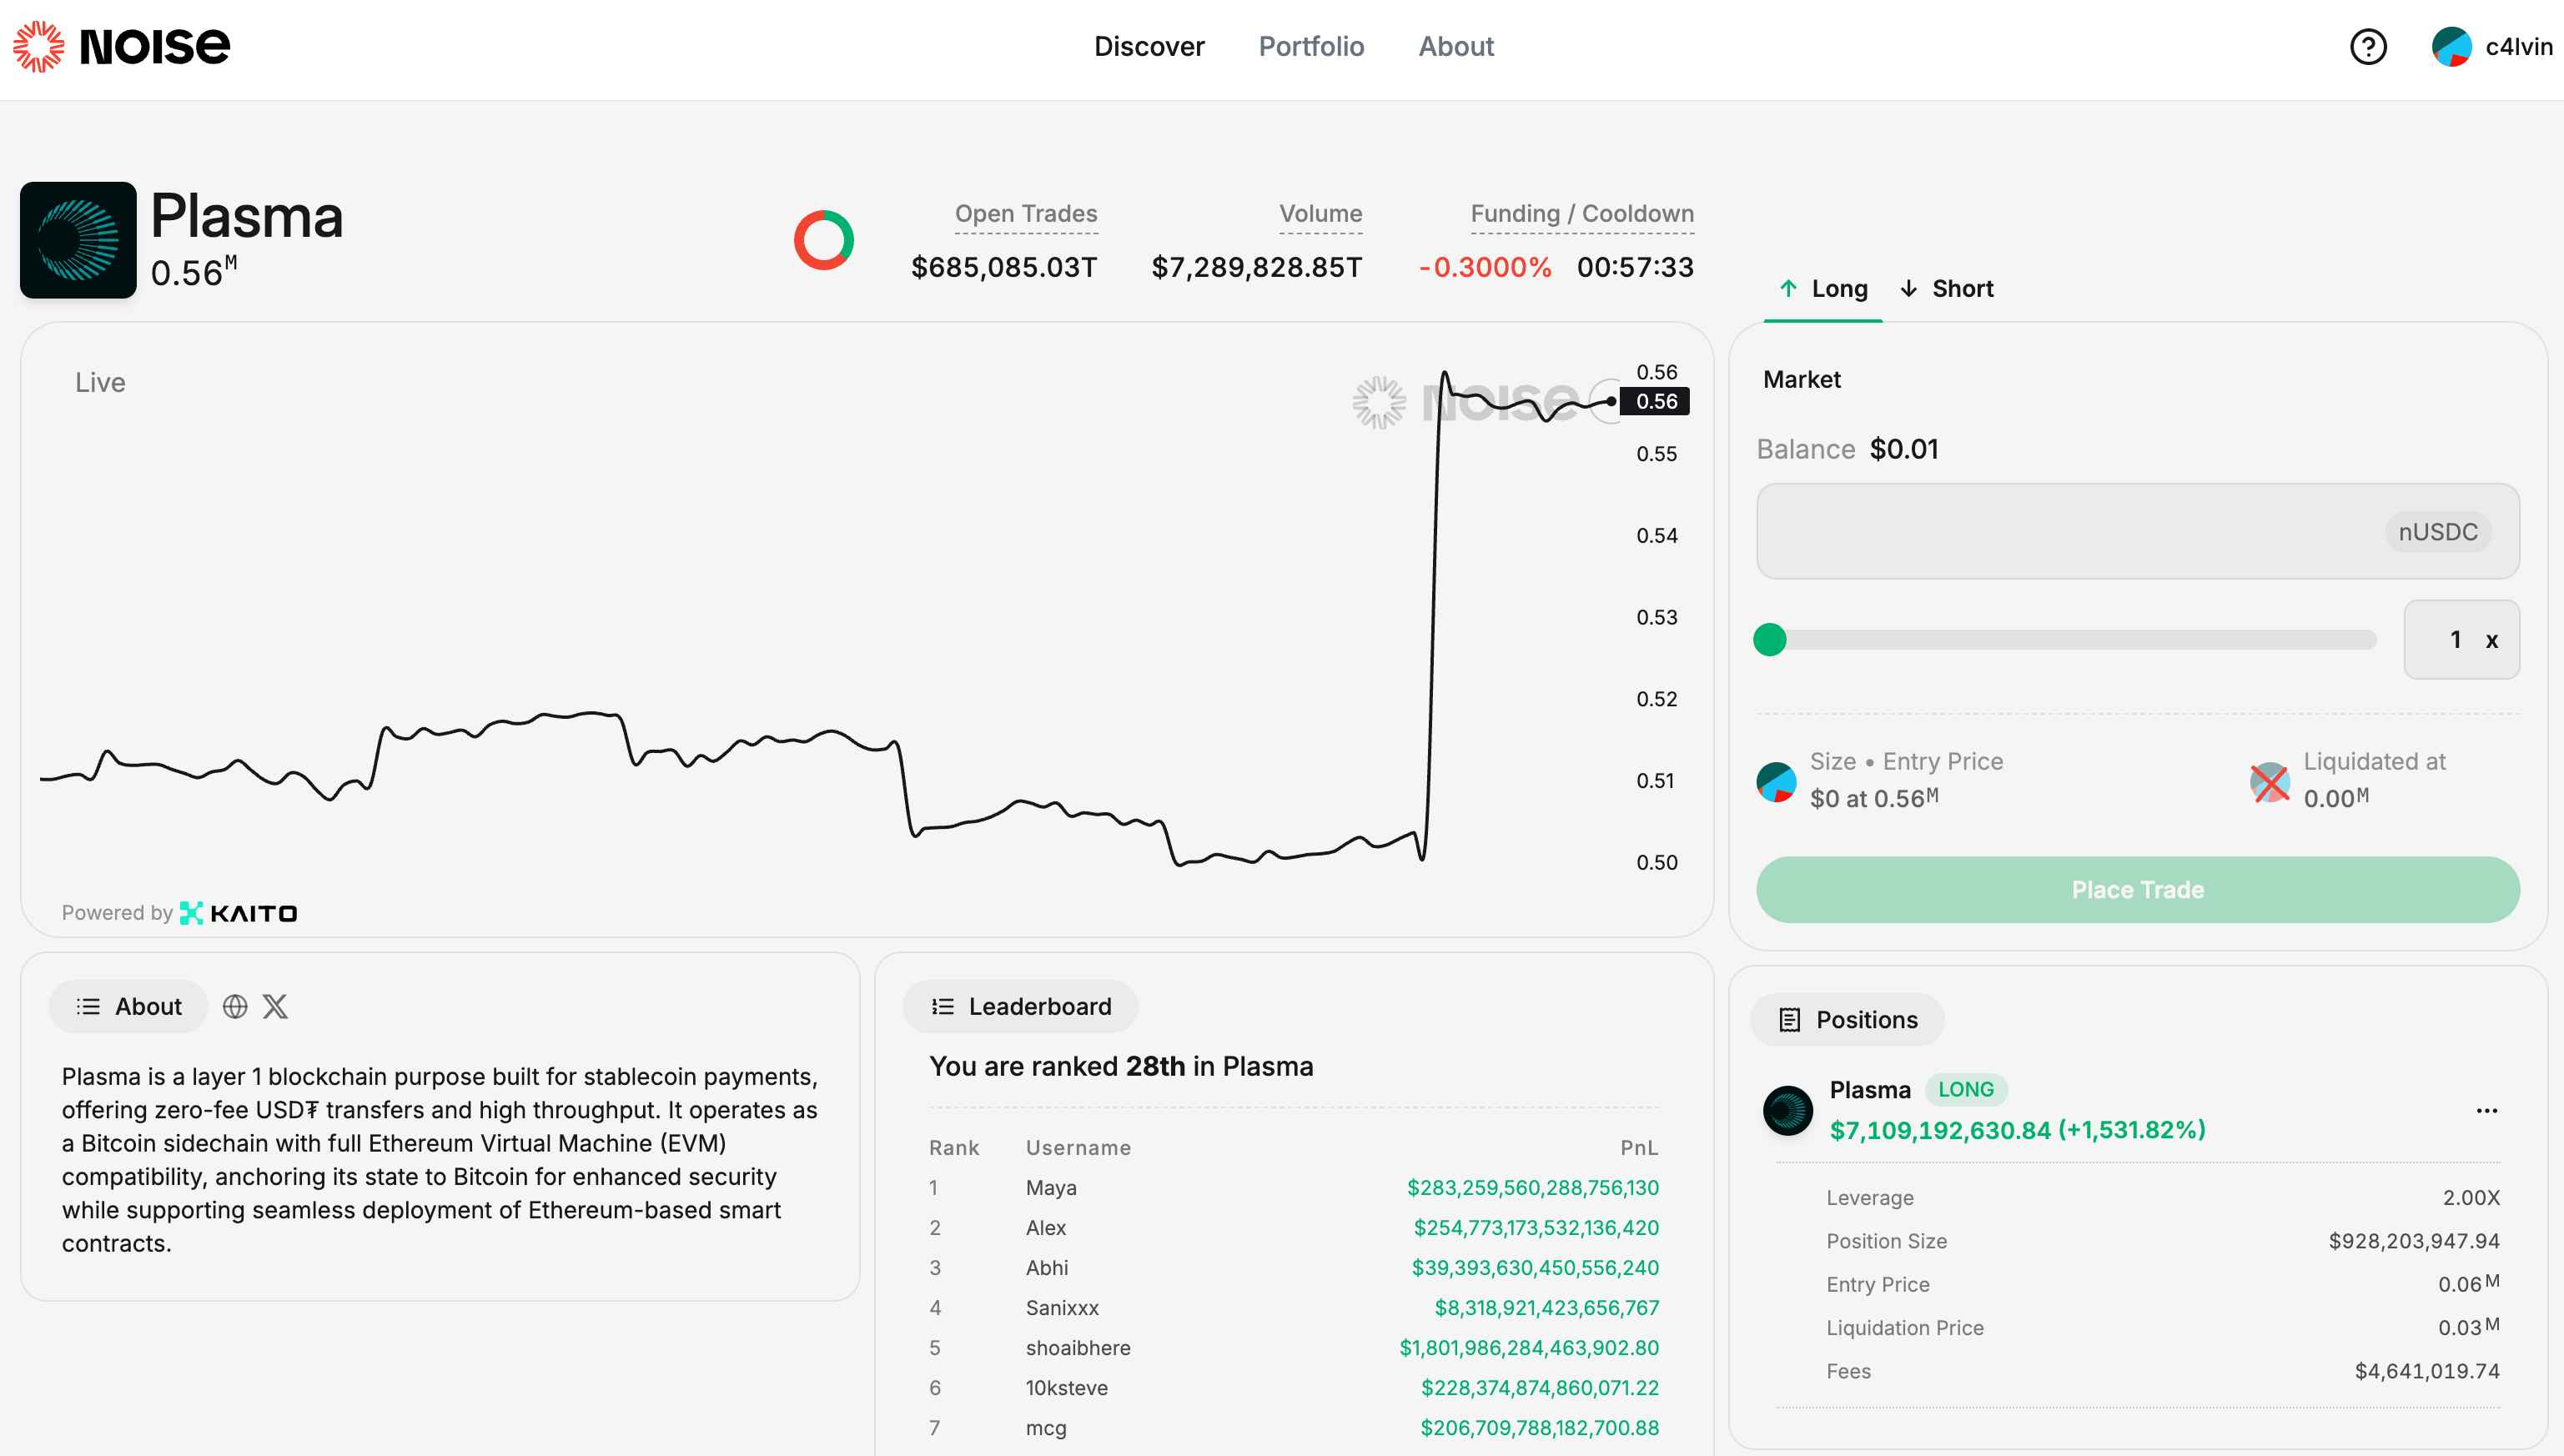Click the Fees $4,641,019.74 value

[x=2426, y=1371]
